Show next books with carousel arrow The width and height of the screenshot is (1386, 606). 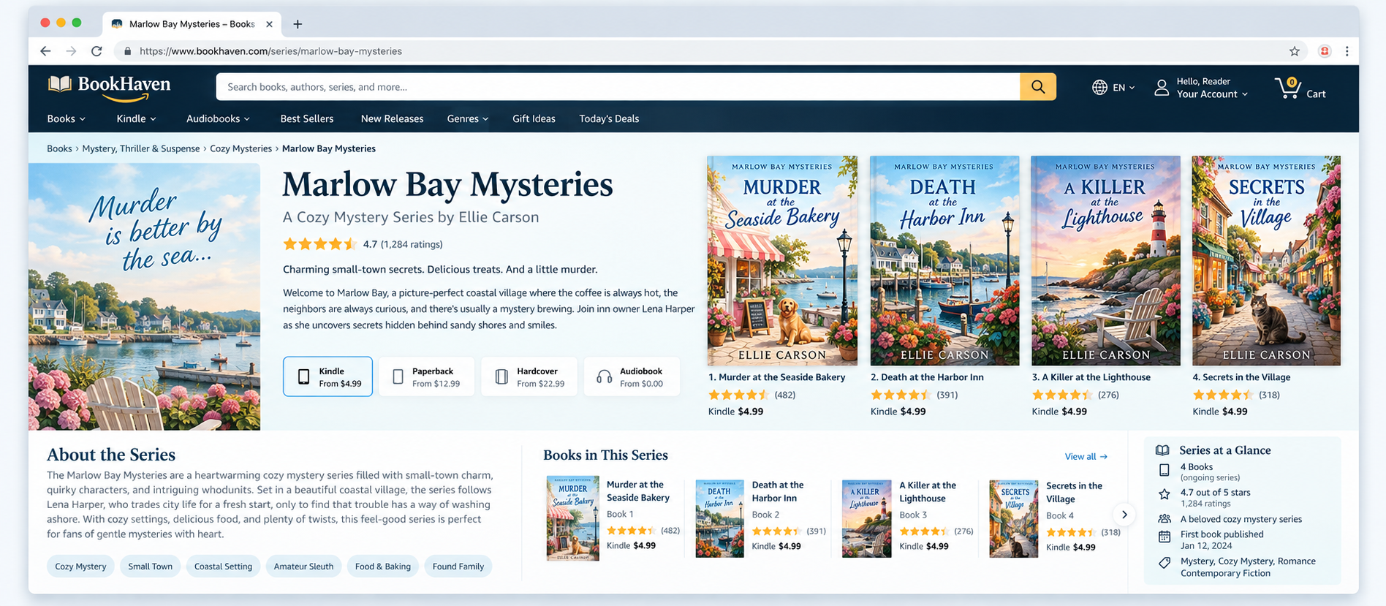(x=1124, y=515)
